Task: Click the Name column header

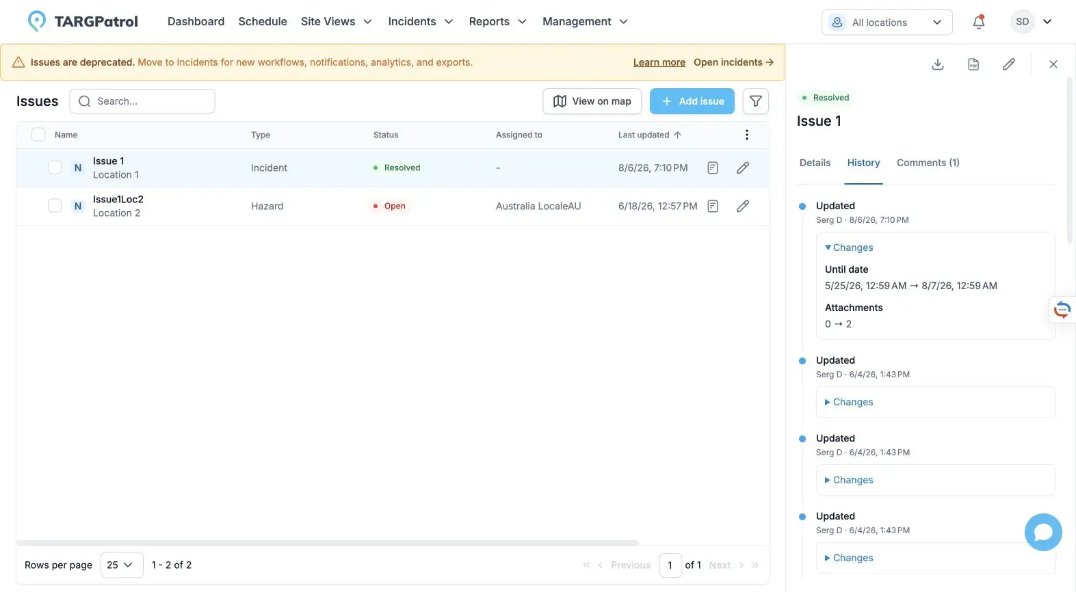Action: pos(66,135)
